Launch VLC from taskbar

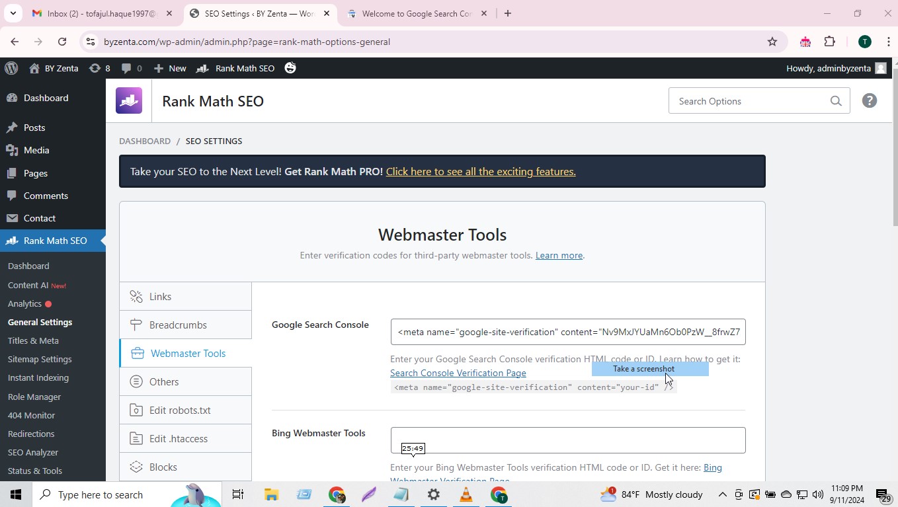tap(466, 494)
